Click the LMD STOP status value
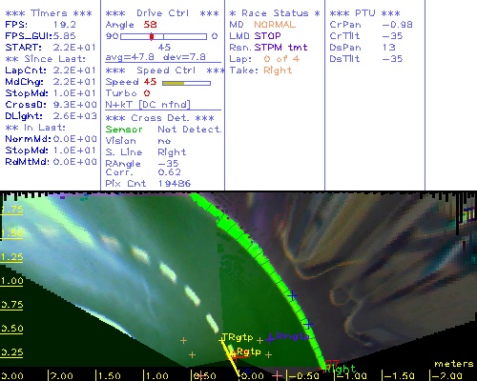The width and height of the screenshot is (477, 381). [x=267, y=36]
